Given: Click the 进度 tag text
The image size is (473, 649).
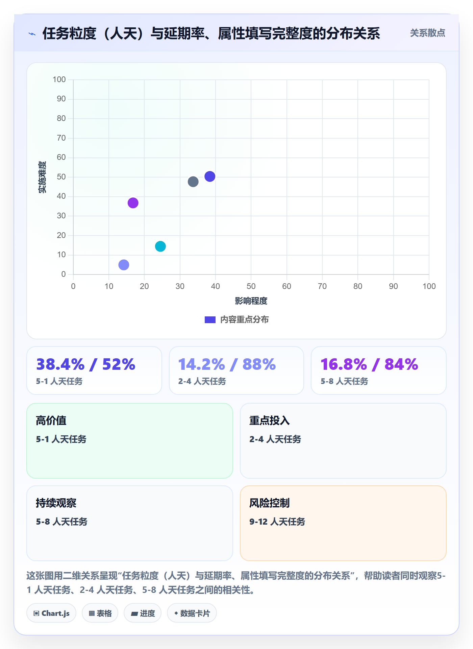Looking at the screenshot, I should tap(148, 613).
